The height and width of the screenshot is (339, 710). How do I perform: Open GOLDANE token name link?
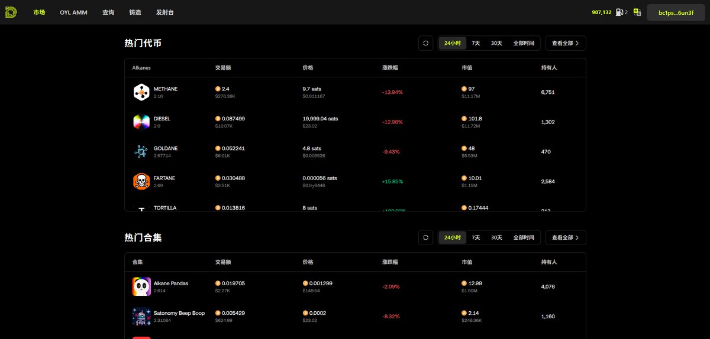166,148
